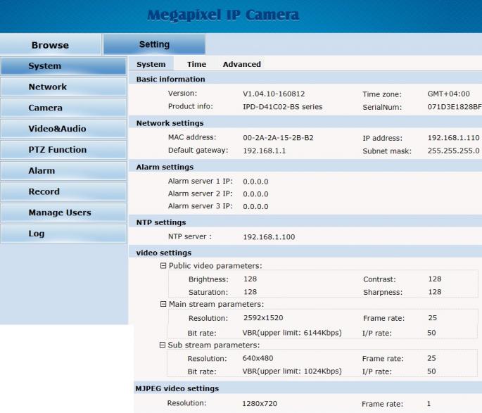This screenshot has width=482, height=413.
Task: Click the NTP settings heading
Action: 161,222
